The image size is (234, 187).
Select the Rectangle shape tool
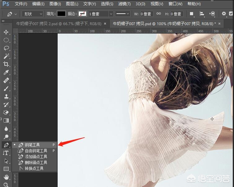point(6,169)
